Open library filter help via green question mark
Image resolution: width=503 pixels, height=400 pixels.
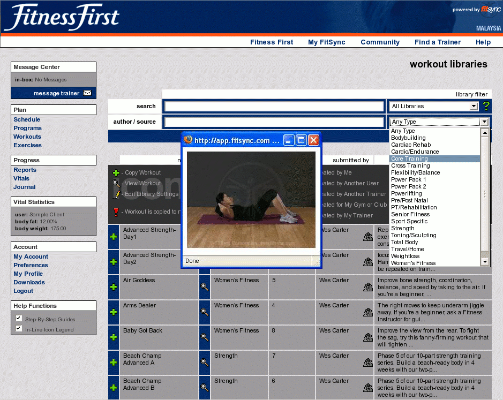point(486,106)
